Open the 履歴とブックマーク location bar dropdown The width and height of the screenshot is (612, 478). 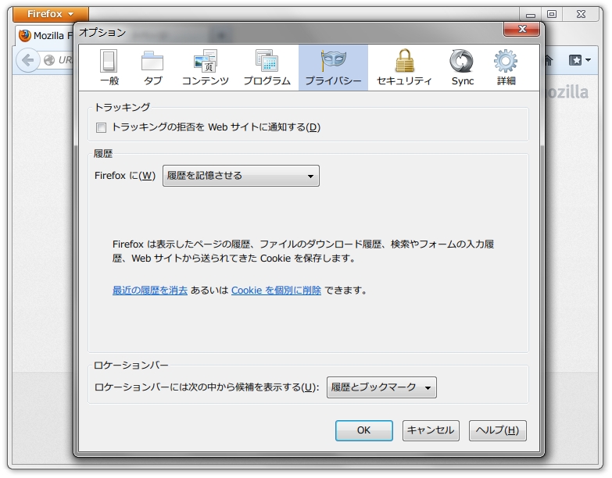click(381, 387)
